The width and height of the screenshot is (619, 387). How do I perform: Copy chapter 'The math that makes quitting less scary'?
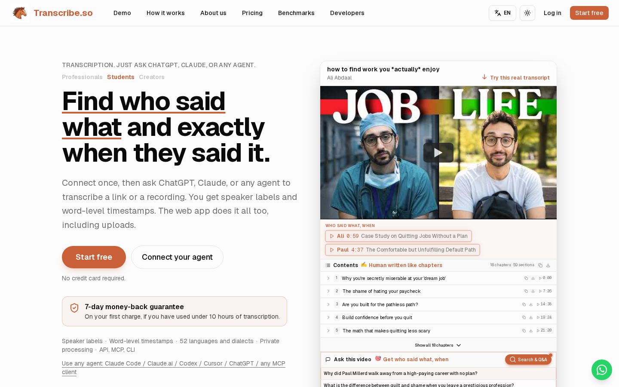524,331
